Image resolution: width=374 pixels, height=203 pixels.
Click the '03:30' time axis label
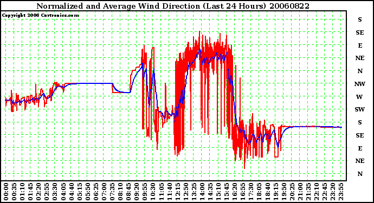click(x=55, y=192)
